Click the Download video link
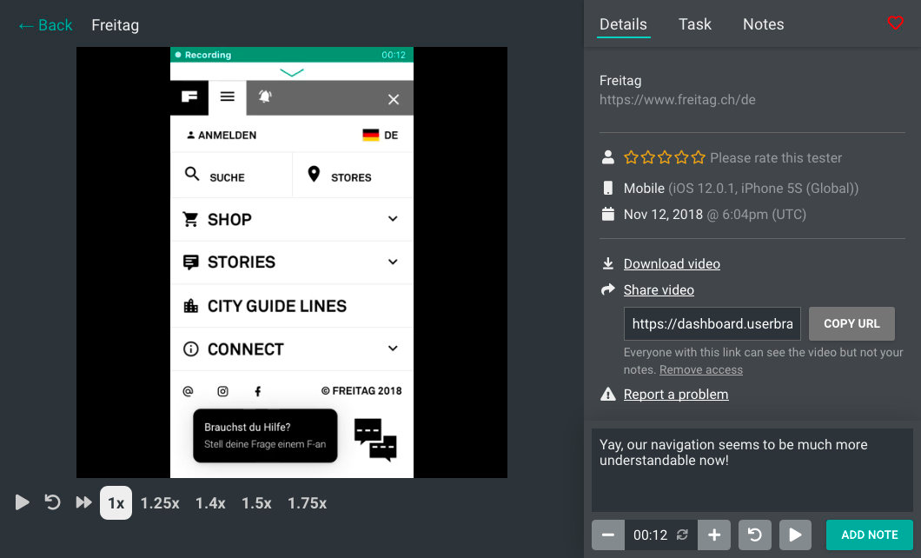This screenshot has width=921, height=558. point(672,263)
